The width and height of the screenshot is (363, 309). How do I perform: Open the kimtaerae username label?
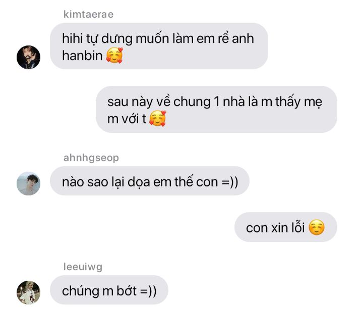88,14
